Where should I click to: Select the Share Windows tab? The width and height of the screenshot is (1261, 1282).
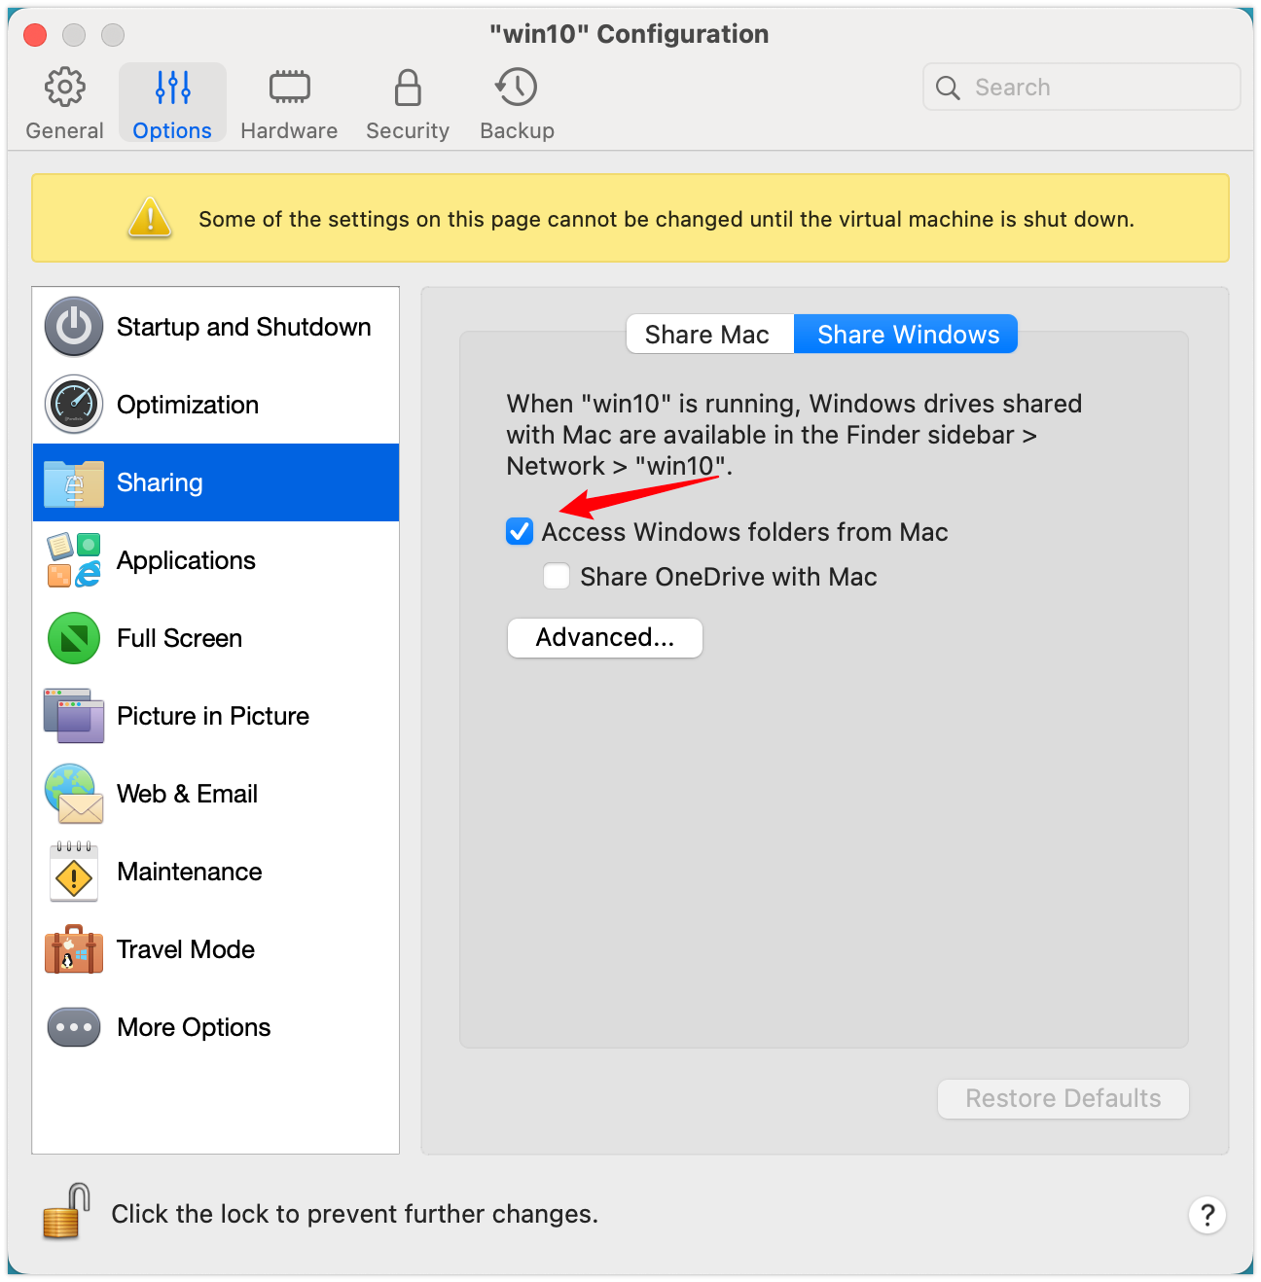[907, 335]
